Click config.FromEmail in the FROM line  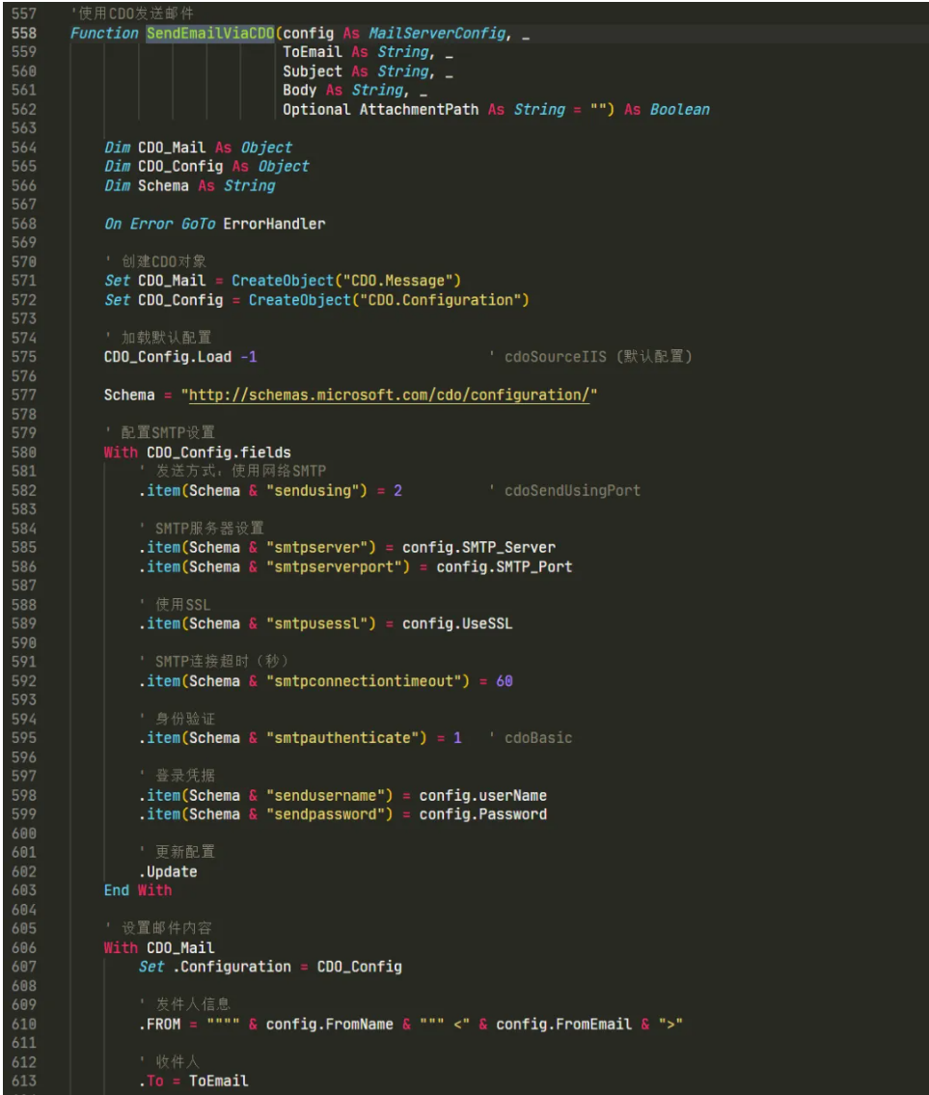(563, 1024)
